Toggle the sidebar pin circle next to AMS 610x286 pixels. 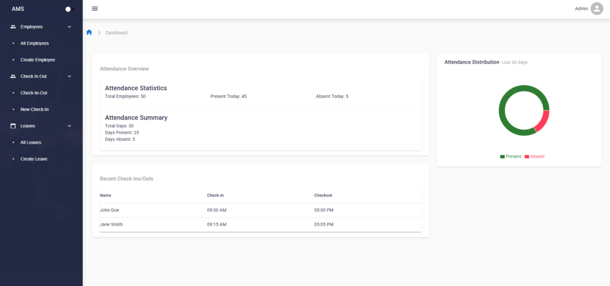[x=68, y=10]
